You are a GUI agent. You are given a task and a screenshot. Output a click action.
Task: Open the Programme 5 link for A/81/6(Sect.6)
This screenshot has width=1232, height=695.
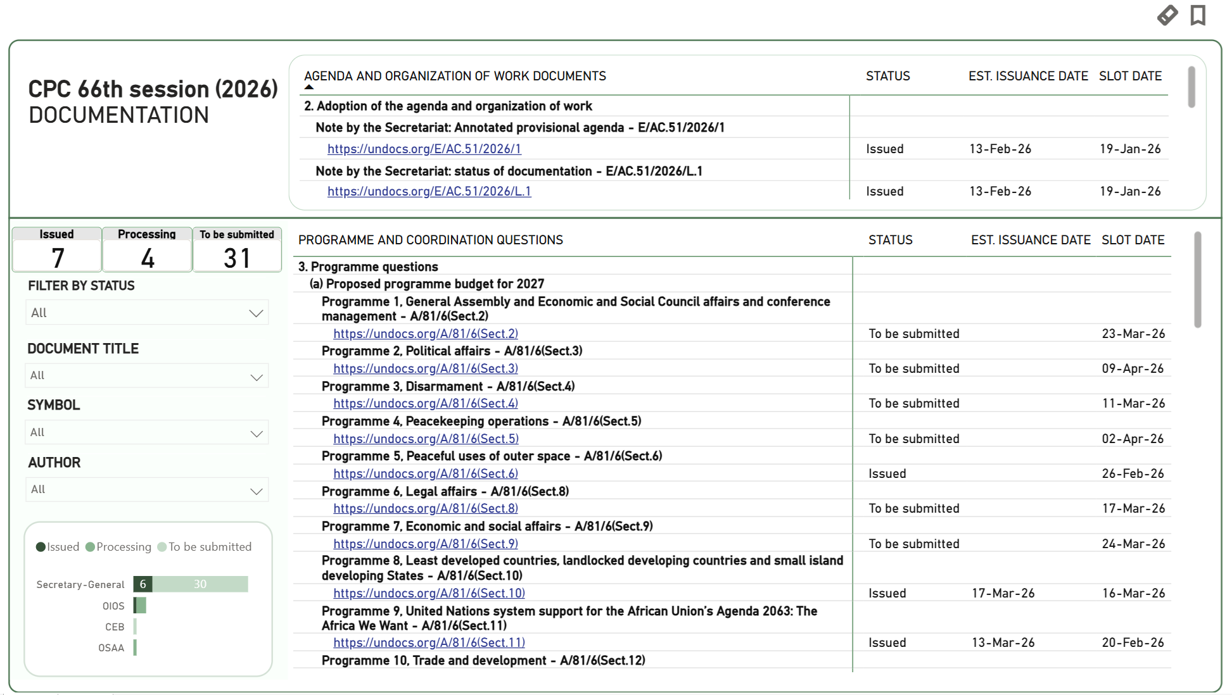tap(426, 473)
